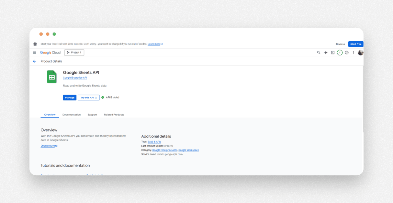This screenshot has height=203, width=393.
Task: Open the three-dot more options menu
Action: coord(354,53)
